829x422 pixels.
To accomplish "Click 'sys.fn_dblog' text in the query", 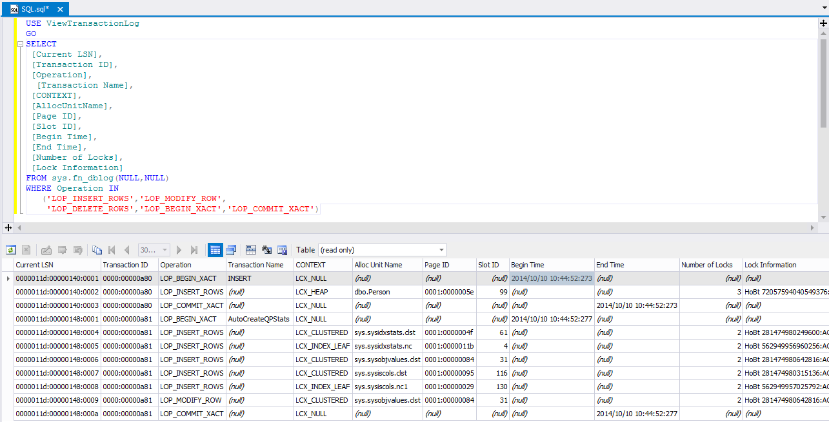I will pos(83,178).
